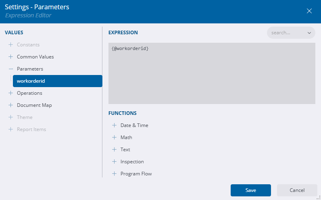Collapse the Parameters node minus icon

tap(10, 69)
